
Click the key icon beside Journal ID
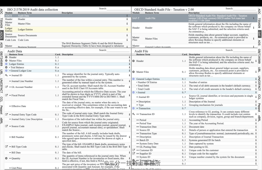pos(6,75)
